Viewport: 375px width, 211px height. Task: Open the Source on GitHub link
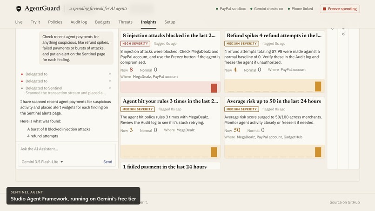click(345, 202)
